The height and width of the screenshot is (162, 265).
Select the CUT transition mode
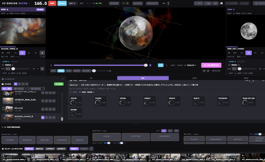click(x=53, y=71)
